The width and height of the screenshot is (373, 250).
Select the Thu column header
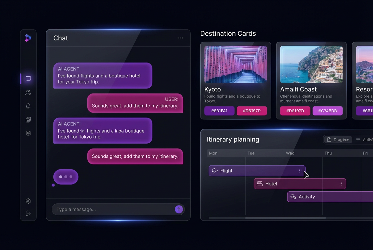coord(328,153)
